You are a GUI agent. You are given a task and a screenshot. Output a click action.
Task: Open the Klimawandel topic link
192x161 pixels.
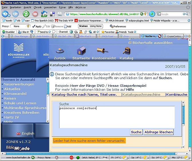pyautogui.click(x=15, y=94)
